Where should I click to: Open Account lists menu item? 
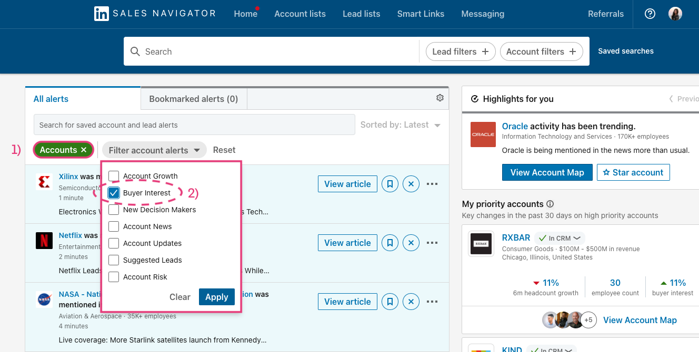[x=300, y=14]
